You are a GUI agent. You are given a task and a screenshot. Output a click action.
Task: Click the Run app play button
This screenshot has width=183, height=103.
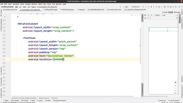point(144,7)
